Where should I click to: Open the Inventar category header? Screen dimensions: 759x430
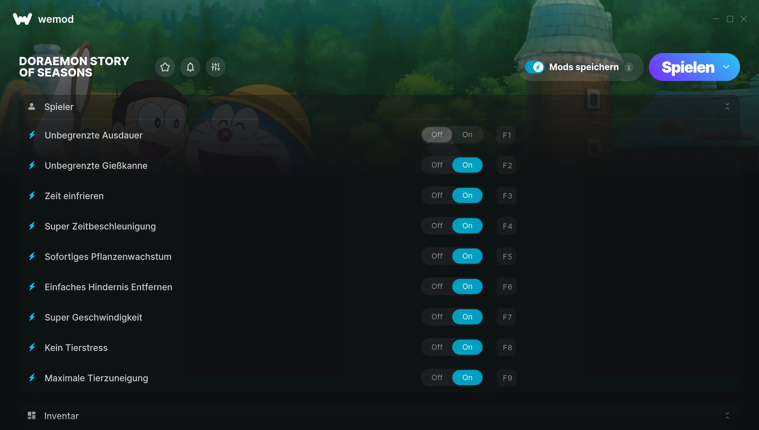click(379, 416)
